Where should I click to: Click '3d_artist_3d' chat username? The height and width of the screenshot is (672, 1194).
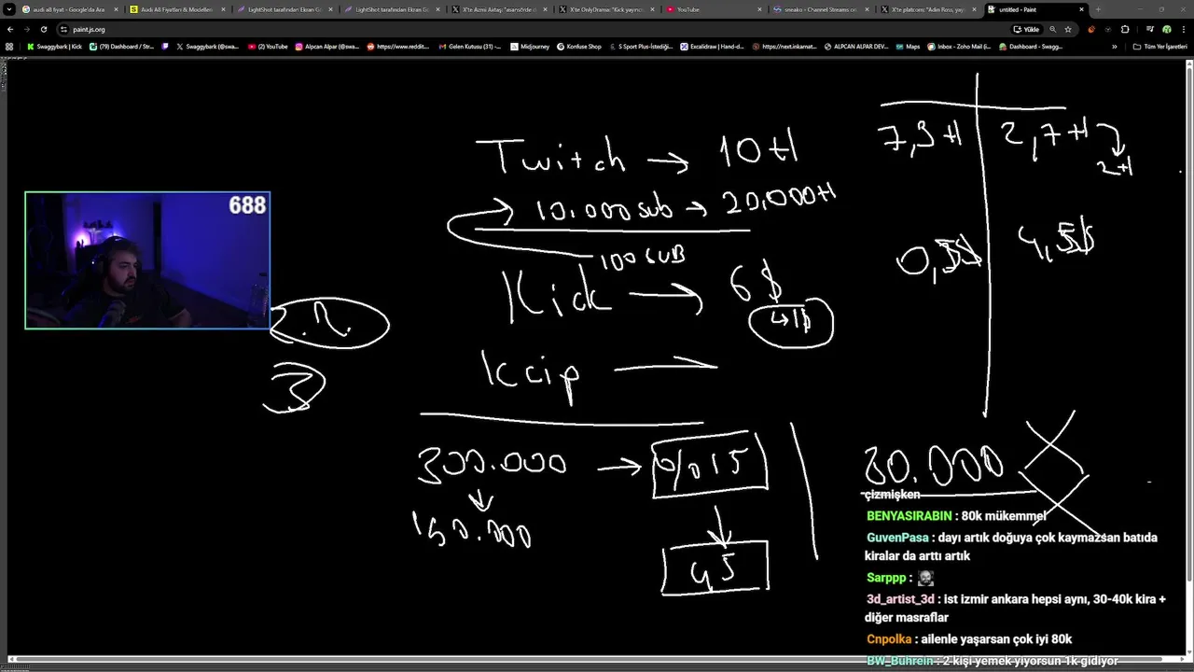(x=900, y=599)
